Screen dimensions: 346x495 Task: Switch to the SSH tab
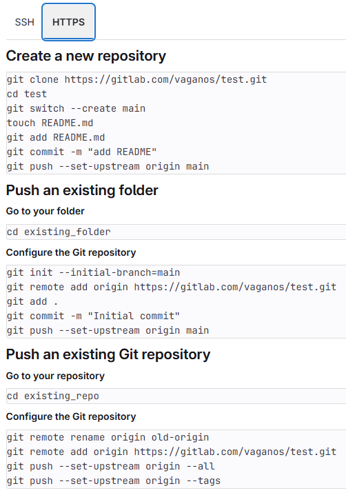coord(24,22)
